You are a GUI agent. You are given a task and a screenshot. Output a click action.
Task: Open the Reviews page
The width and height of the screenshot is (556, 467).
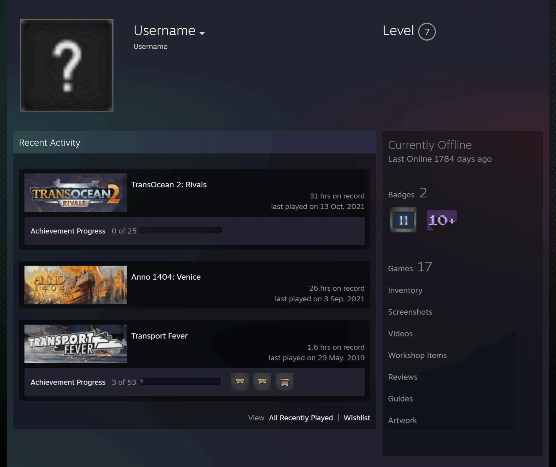403,377
